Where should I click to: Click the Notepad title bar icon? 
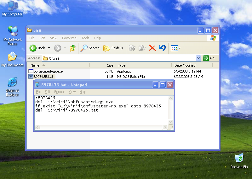coord(37,84)
